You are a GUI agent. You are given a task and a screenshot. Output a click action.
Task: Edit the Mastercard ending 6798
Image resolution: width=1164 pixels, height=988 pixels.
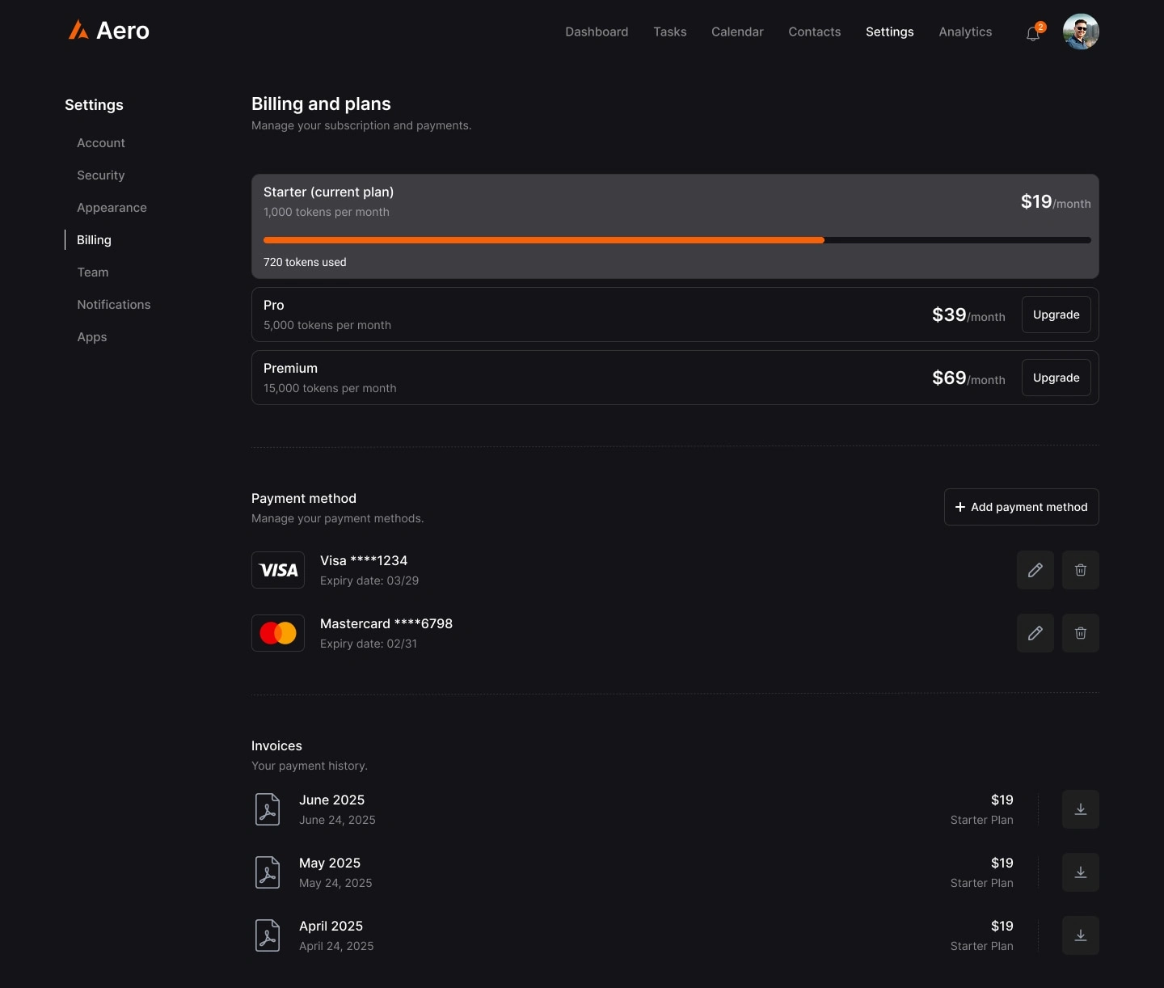click(x=1035, y=633)
